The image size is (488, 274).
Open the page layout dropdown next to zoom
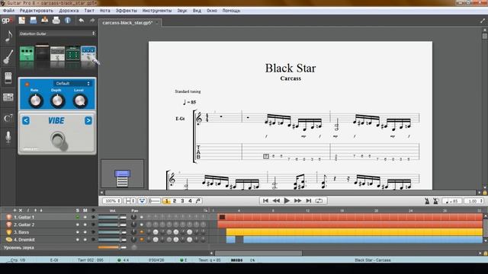[130, 201]
